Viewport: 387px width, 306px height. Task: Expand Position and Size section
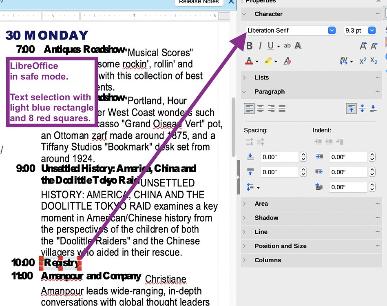244,246
